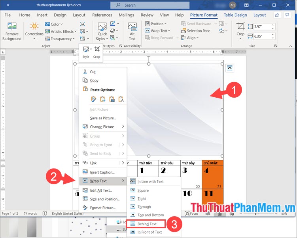The width and height of the screenshot is (297, 238).
Task: Open the References tab
Action: click(102, 15)
